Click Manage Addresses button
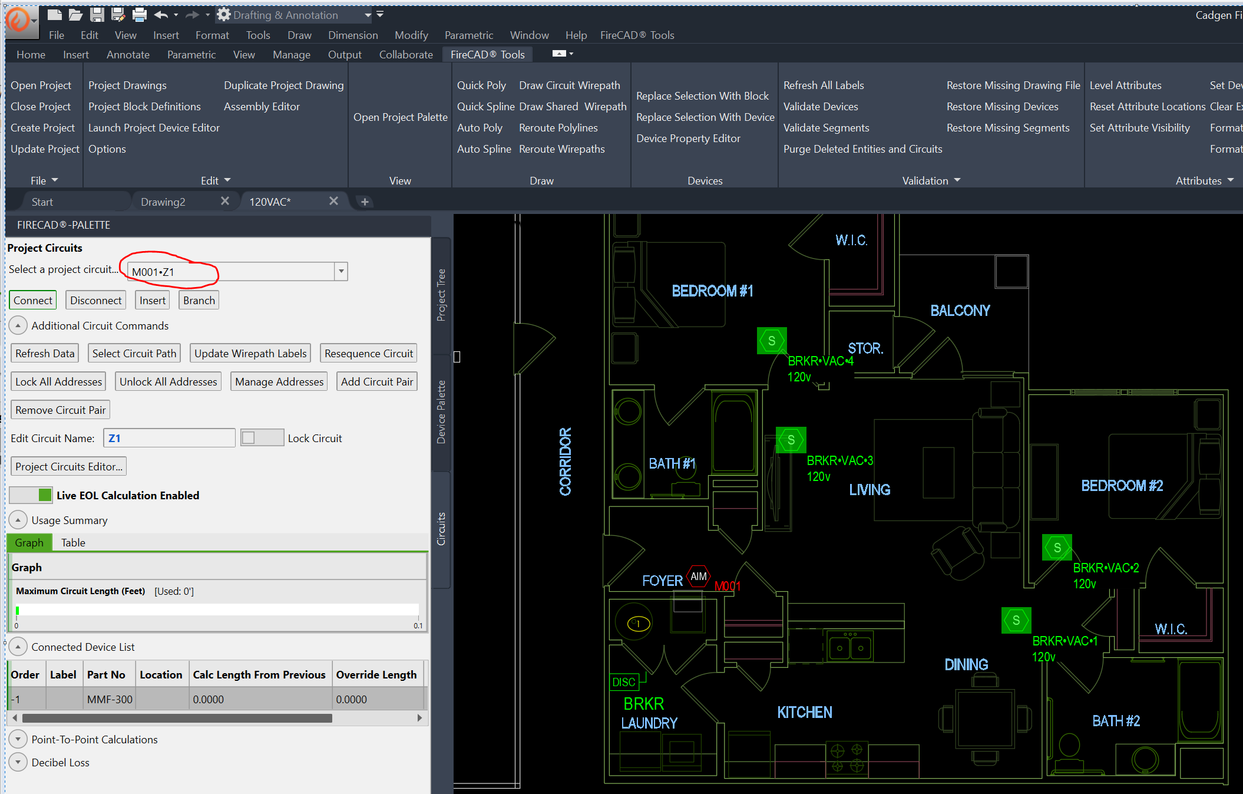 279,381
